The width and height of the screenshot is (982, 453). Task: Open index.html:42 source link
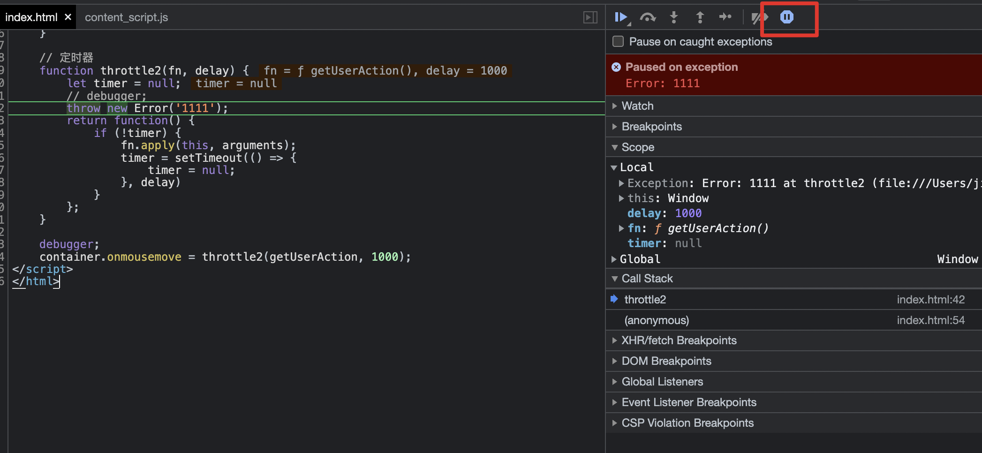click(931, 299)
